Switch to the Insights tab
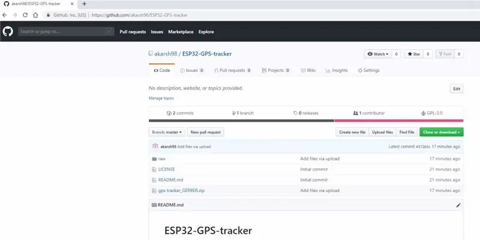 (x=337, y=70)
